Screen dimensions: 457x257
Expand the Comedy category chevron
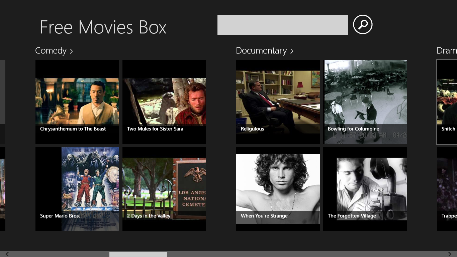pyautogui.click(x=71, y=51)
